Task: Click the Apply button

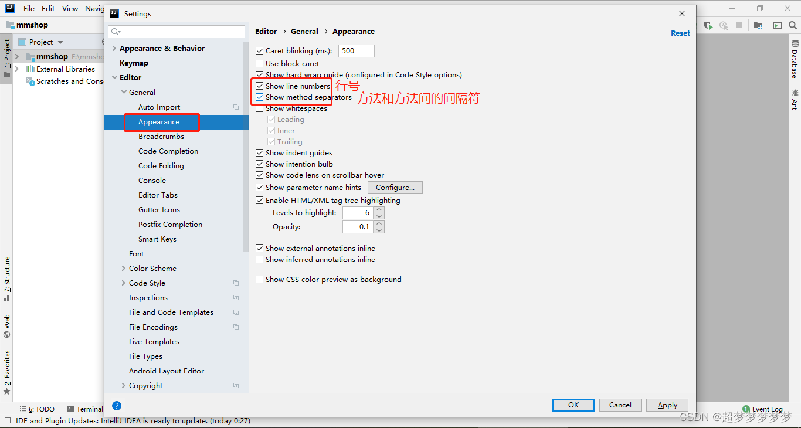Action: 667,405
